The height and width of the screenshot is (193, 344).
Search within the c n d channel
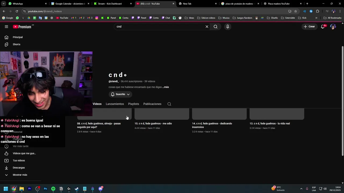click(169, 104)
